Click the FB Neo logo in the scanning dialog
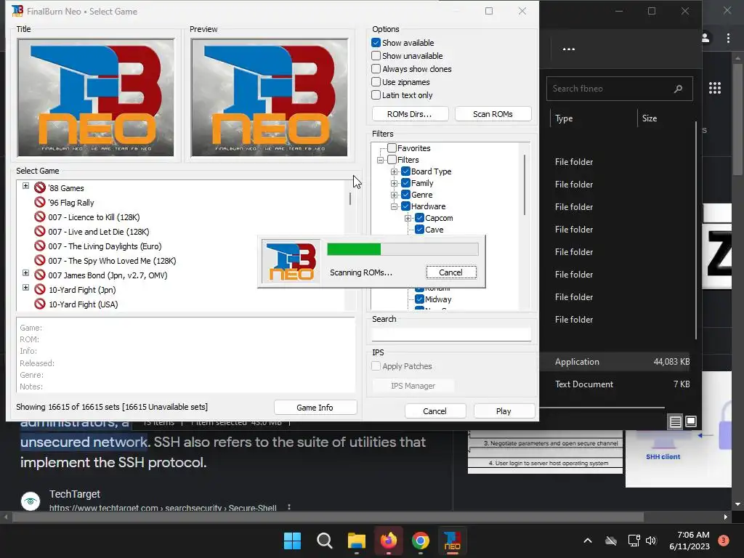Screen dimensions: 744x558 coord(291,262)
